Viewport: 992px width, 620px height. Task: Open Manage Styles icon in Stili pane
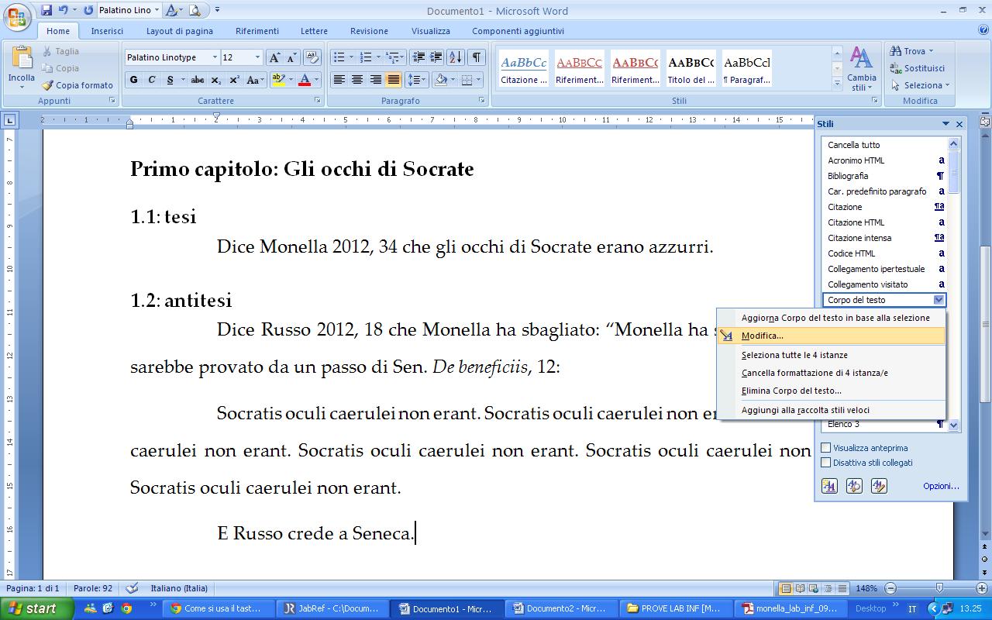879,486
